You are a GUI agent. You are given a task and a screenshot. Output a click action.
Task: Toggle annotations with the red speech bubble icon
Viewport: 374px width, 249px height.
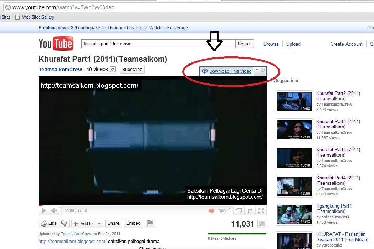211,211
